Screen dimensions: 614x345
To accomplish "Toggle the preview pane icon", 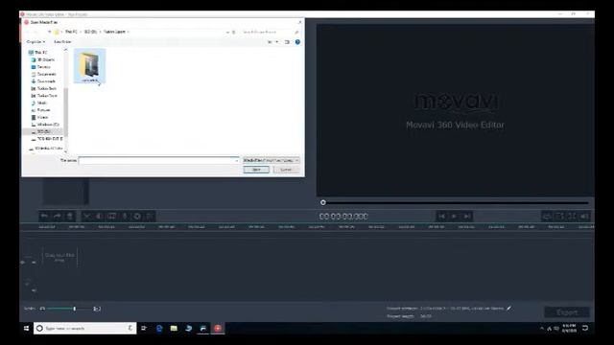I will coord(287,42).
